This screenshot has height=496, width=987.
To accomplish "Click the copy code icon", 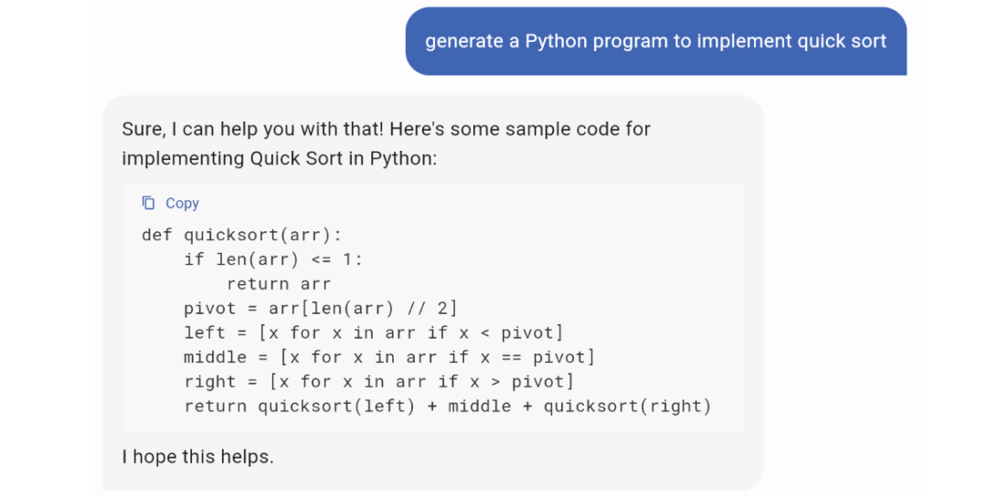I will pos(149,203).
